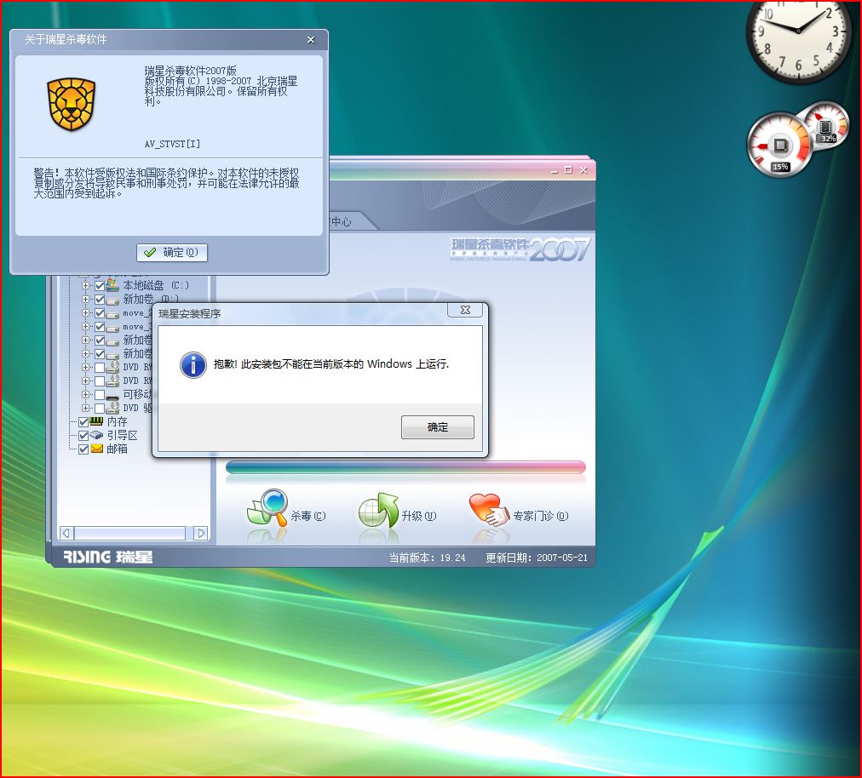Expand the DVD 驱 tree node
The height and width of the screenshot is (778, 862).
85,409
